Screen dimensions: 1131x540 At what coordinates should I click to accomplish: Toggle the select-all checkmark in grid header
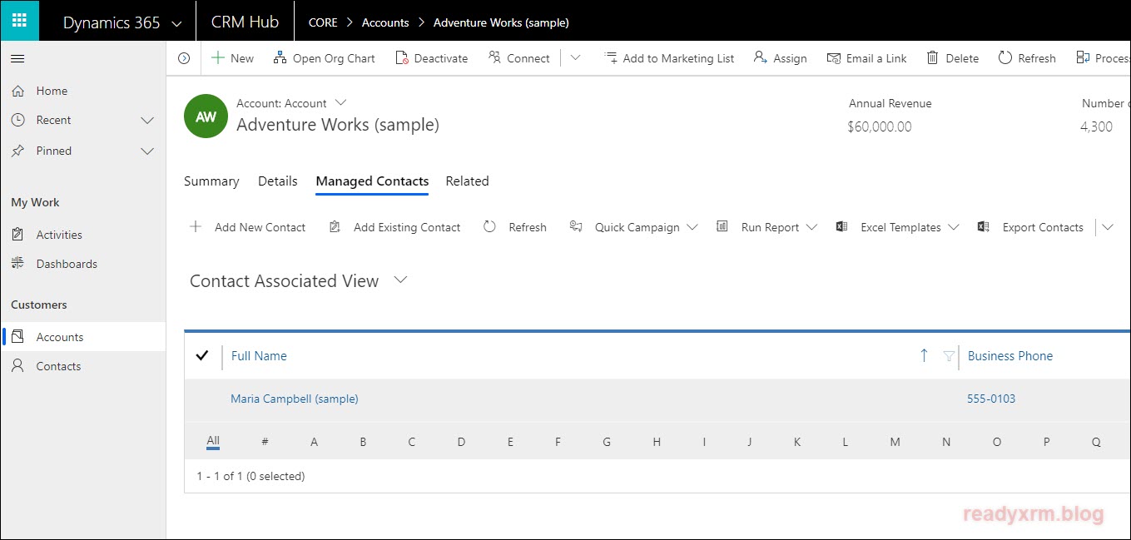pos(201,356)
